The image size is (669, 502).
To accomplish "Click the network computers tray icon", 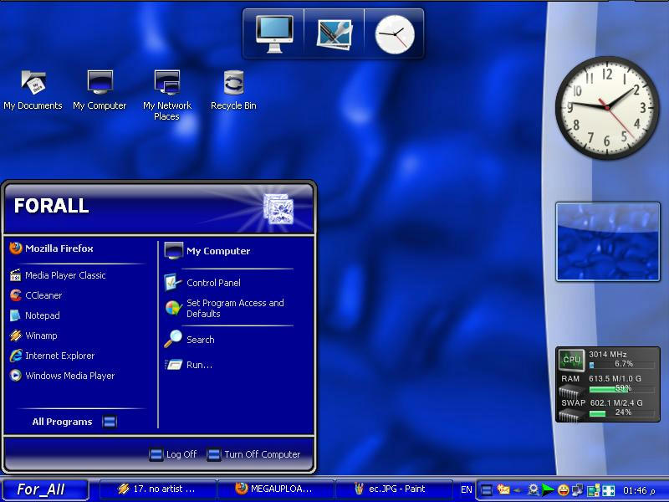I will pos(578,490).
